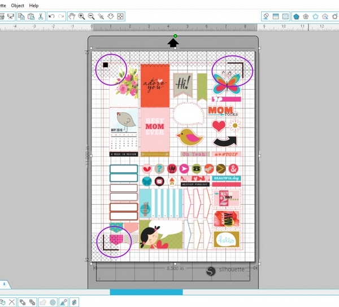
Task: Select the girl with black hair card
Action: click(x=161, y=234)
